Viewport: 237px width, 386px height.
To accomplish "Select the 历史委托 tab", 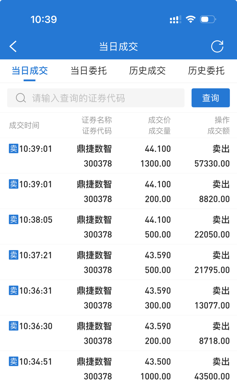I will [x=206, y=71].
